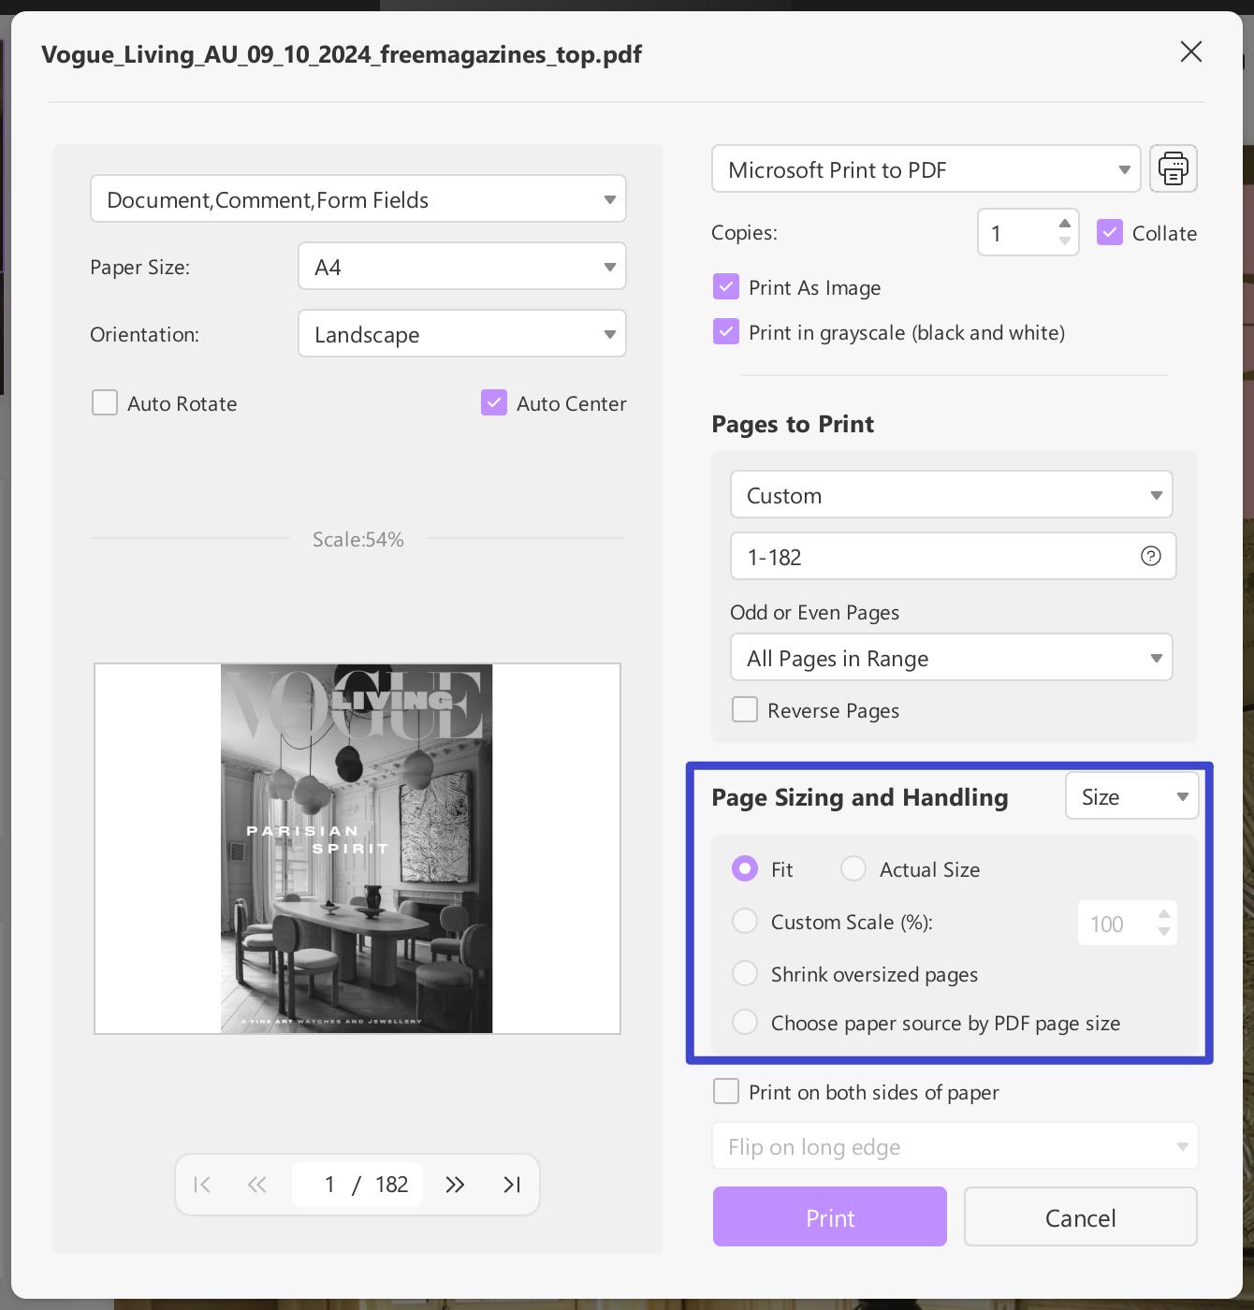
Task: Click the Print button
Action: coord(829,1217)
